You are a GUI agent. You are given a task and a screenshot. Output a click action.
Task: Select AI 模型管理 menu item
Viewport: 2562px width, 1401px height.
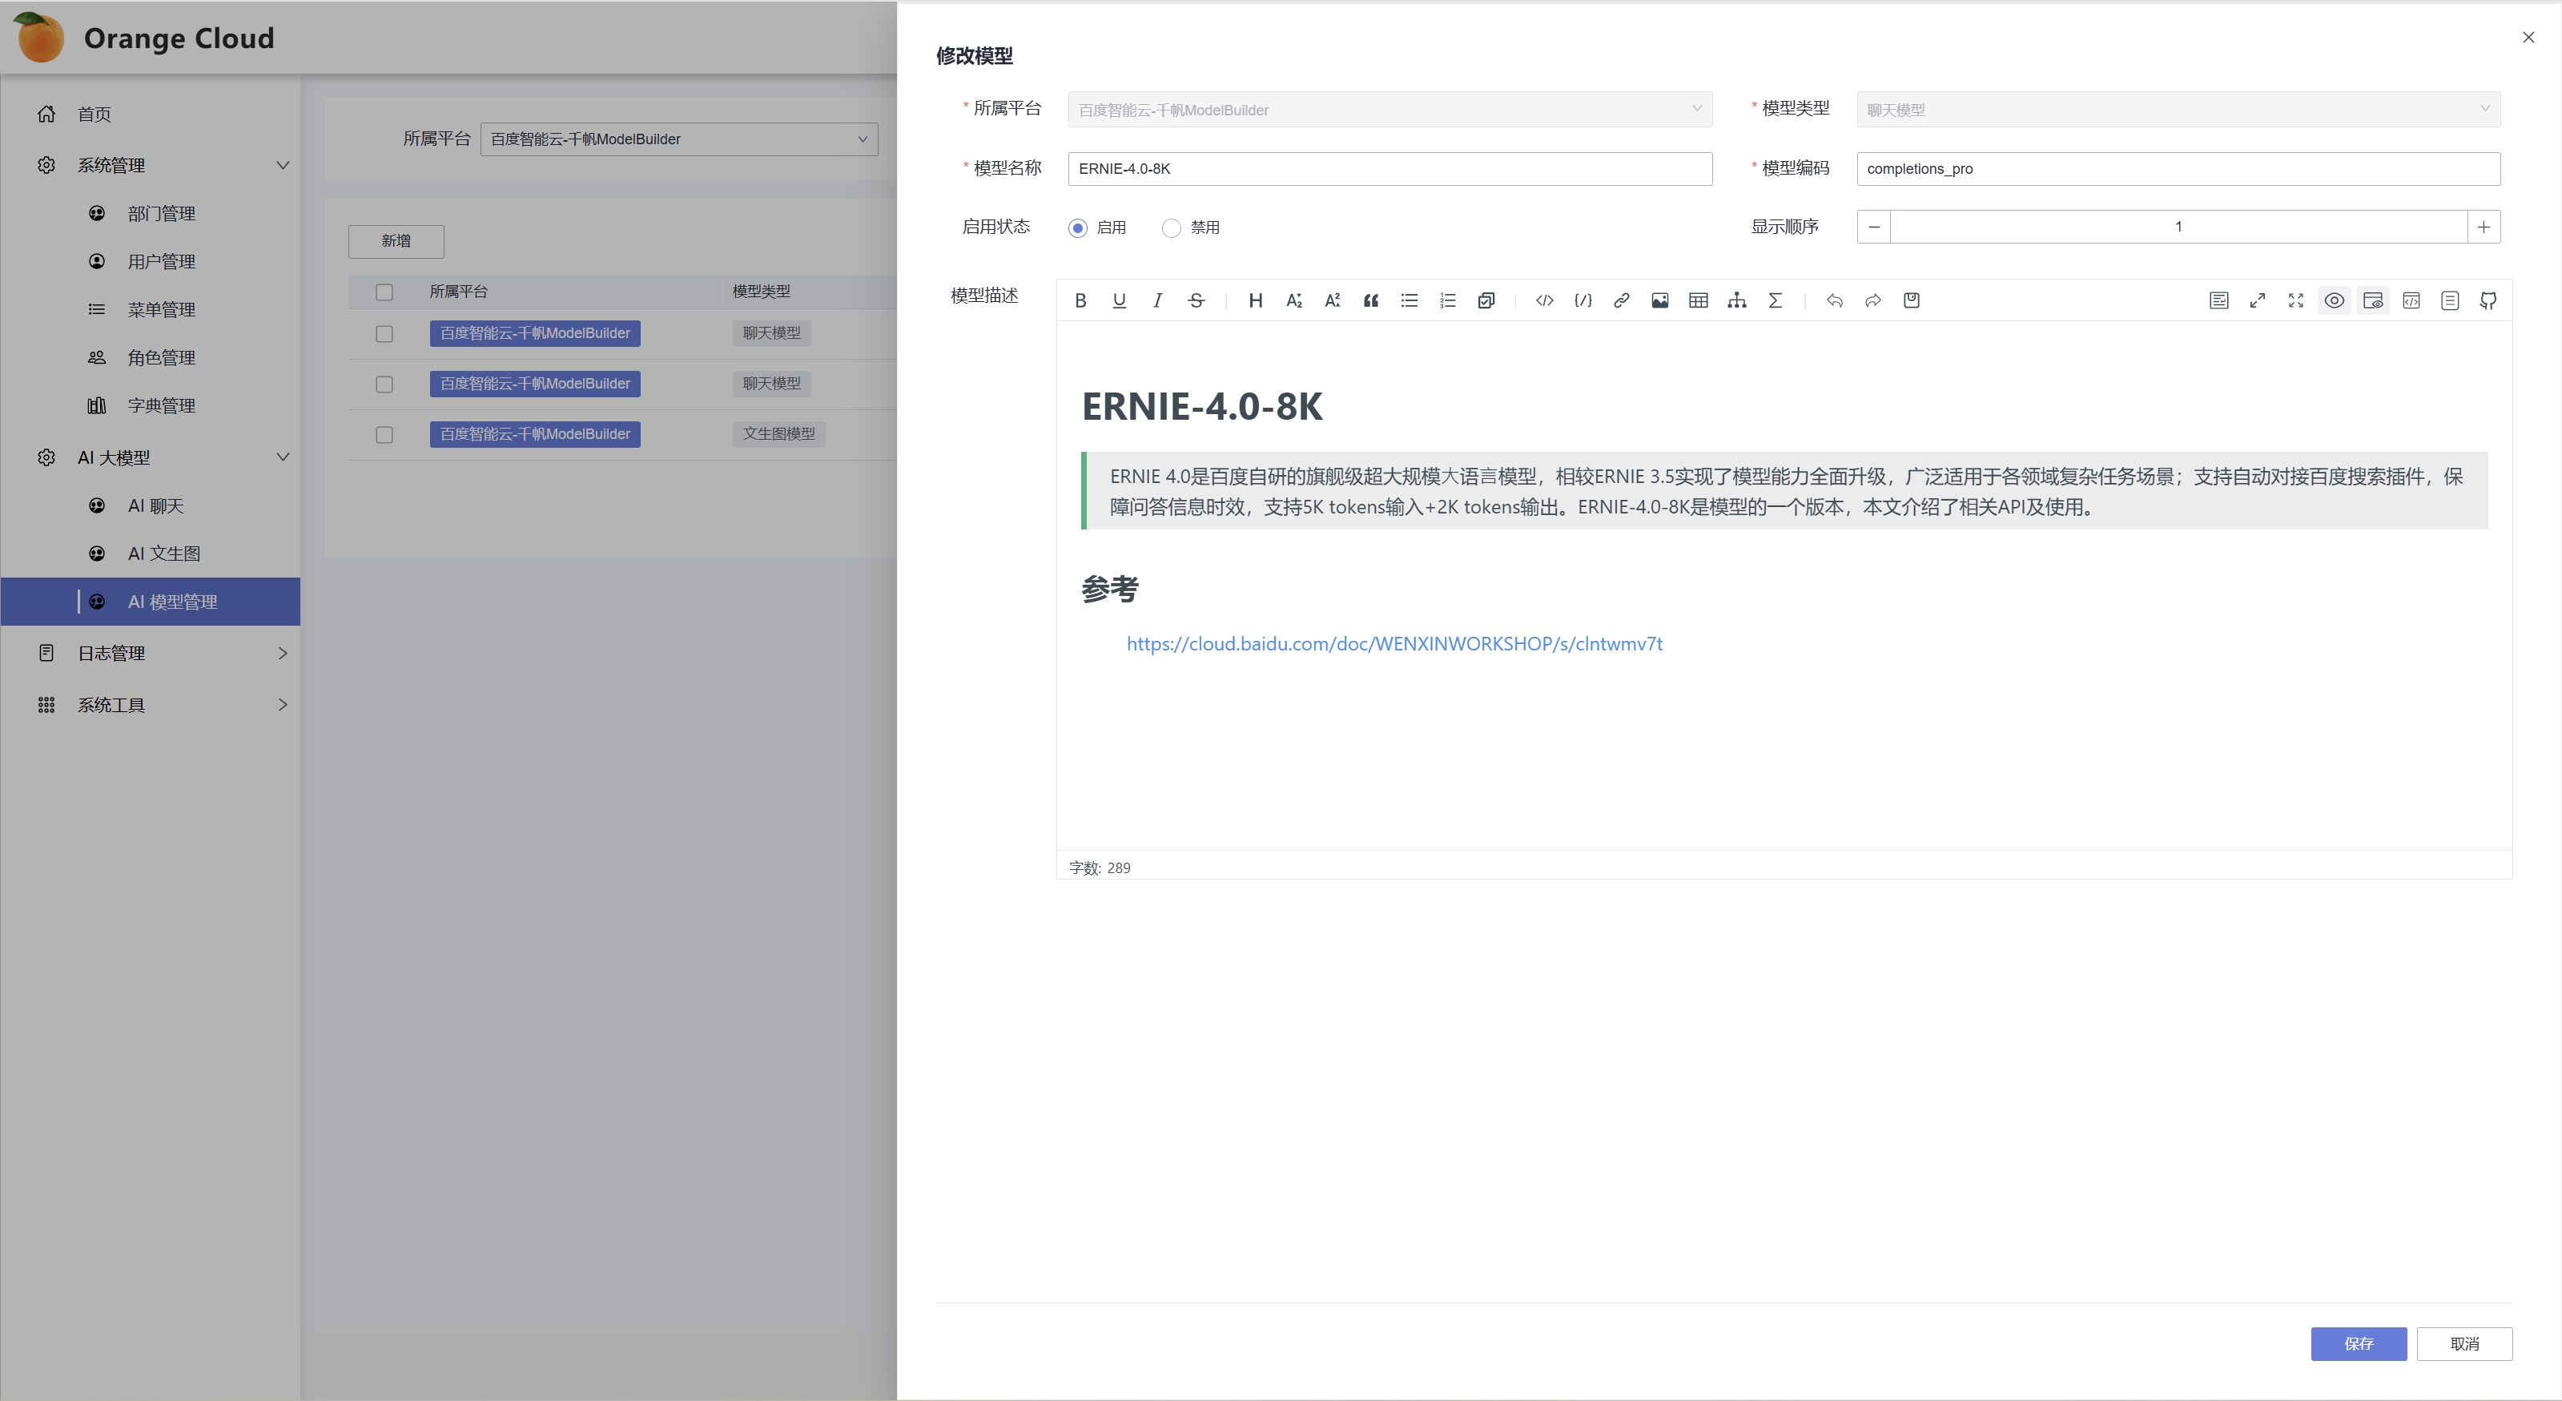[x=151, y=602]
